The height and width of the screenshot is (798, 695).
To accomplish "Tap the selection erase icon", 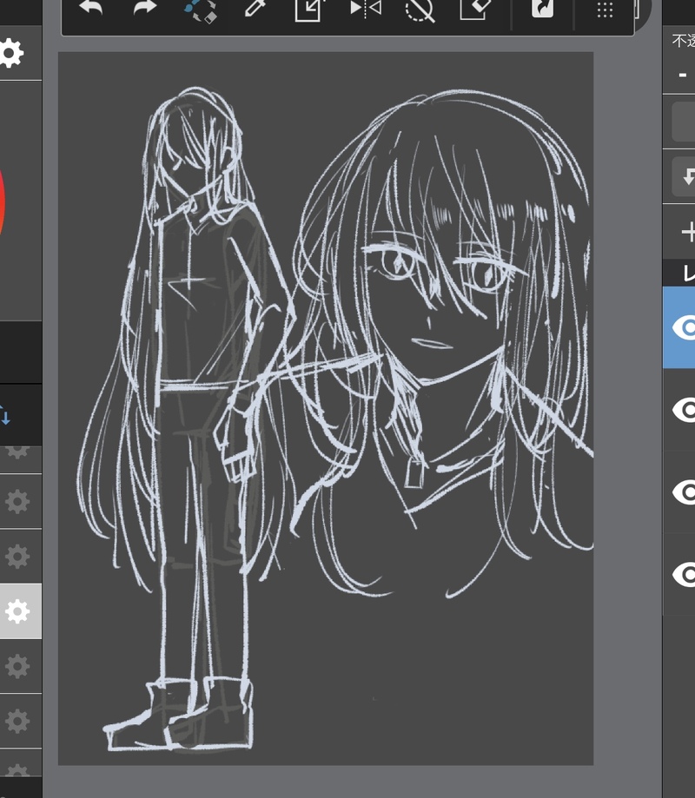I will [475, 10].
